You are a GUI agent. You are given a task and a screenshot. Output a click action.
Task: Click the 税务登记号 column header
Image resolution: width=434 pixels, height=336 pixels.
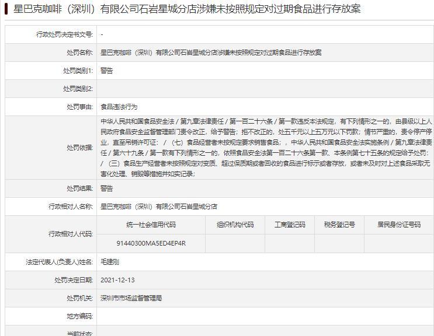point(339,225)
